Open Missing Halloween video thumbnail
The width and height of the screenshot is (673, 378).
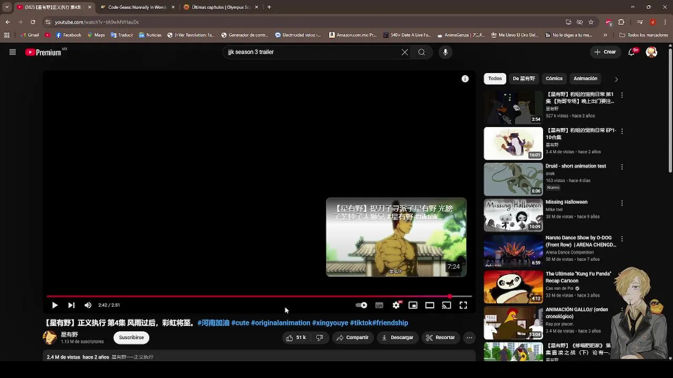tap(513, 215)
